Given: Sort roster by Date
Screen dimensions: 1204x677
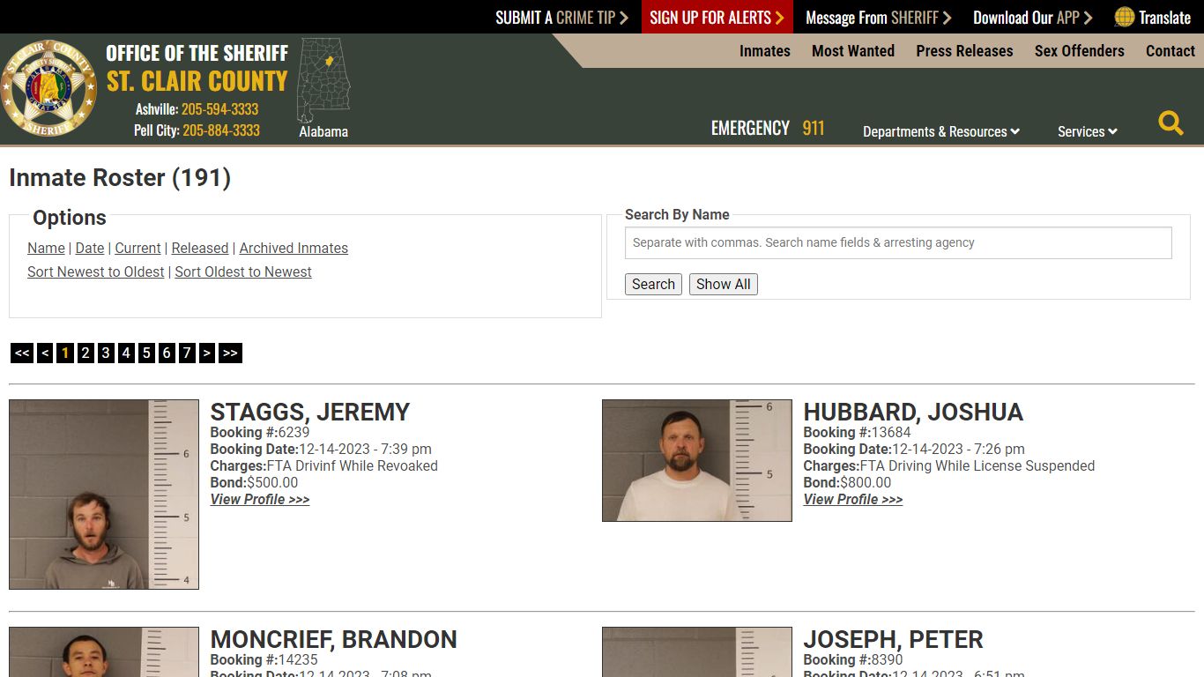Looking at the screenshot, I should [90, 249].
